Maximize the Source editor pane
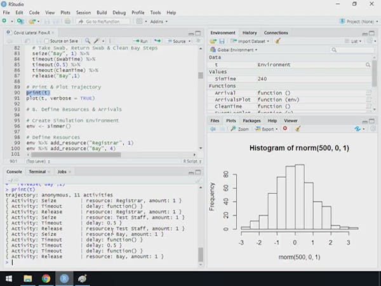 (198, 33)
